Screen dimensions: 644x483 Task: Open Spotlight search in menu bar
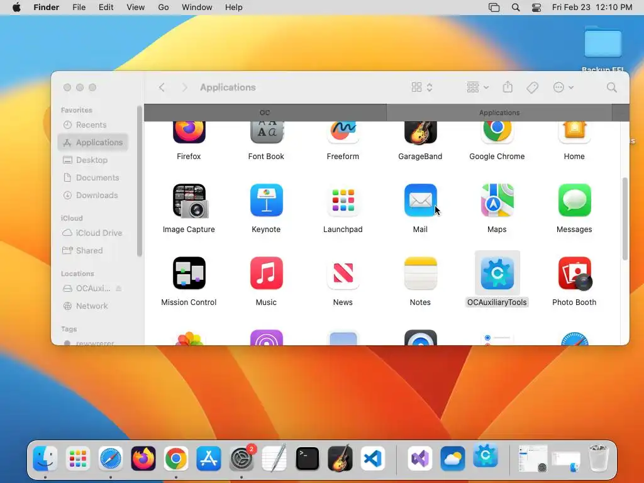click(516, 8)
